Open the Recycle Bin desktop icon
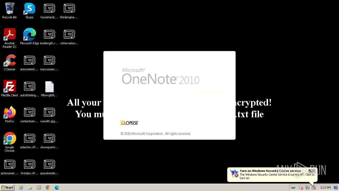The width and height of the screenshot is (339, 191). pyautogui.click(x=10, y=11)
